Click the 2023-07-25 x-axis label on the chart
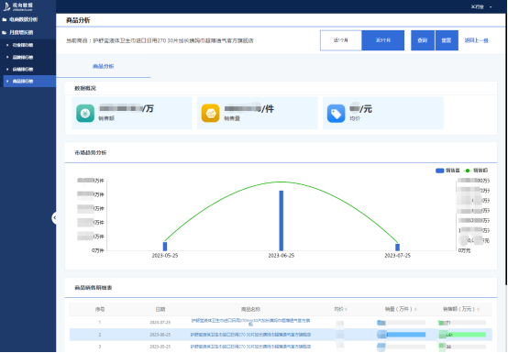 398,256
